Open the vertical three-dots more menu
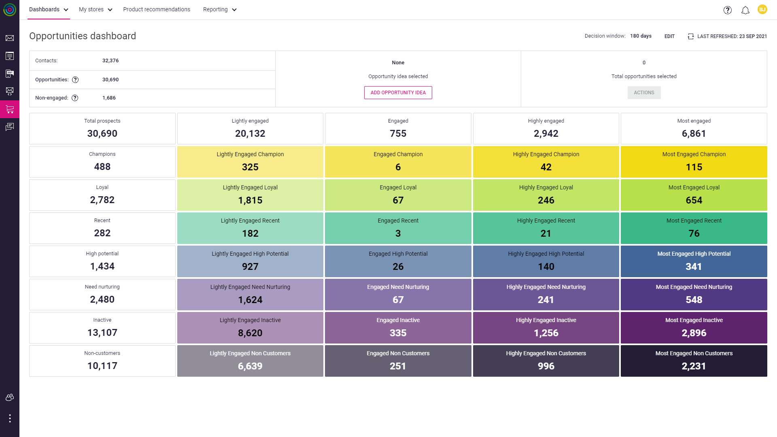This screenshot has height=437, width=777. click(x=10, y=418)
